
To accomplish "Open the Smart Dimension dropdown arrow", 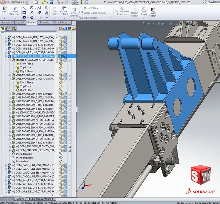I will tap(15, 18).
